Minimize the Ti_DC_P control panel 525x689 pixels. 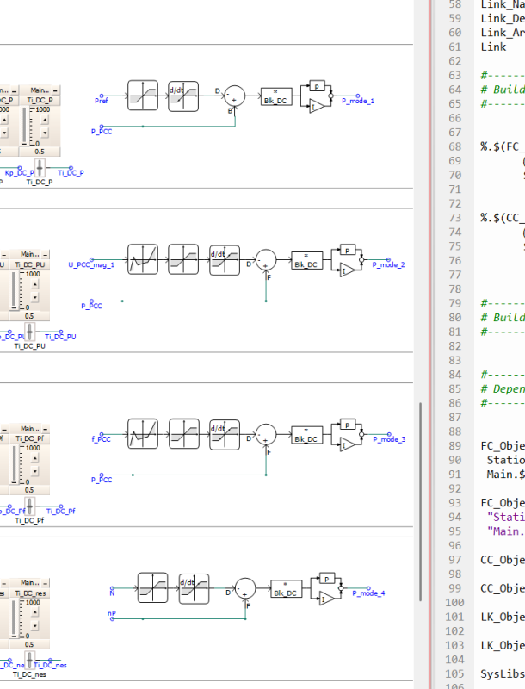coord(55,90)
